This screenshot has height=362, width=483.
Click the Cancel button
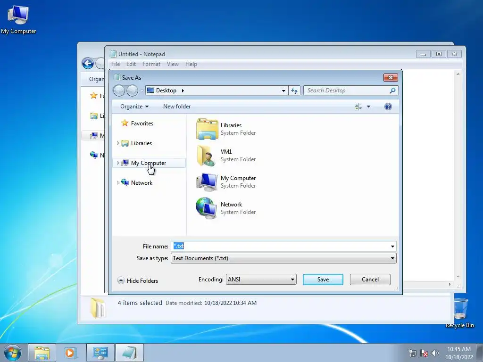pyautogui.click(x=370, y=280)
